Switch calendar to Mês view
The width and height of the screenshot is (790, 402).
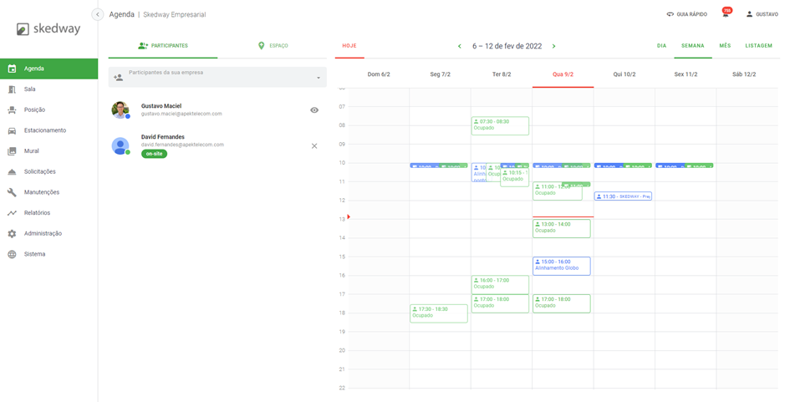[x=725, y=46]
